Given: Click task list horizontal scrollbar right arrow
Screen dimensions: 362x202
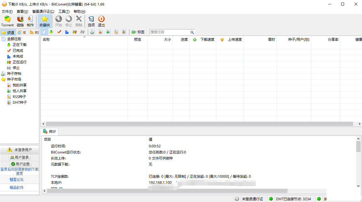Looking at the screenshot, I should pyautogui.click(x=359, y=124).
